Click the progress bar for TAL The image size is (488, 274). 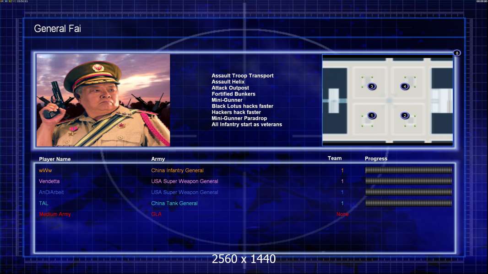point(408,203)
